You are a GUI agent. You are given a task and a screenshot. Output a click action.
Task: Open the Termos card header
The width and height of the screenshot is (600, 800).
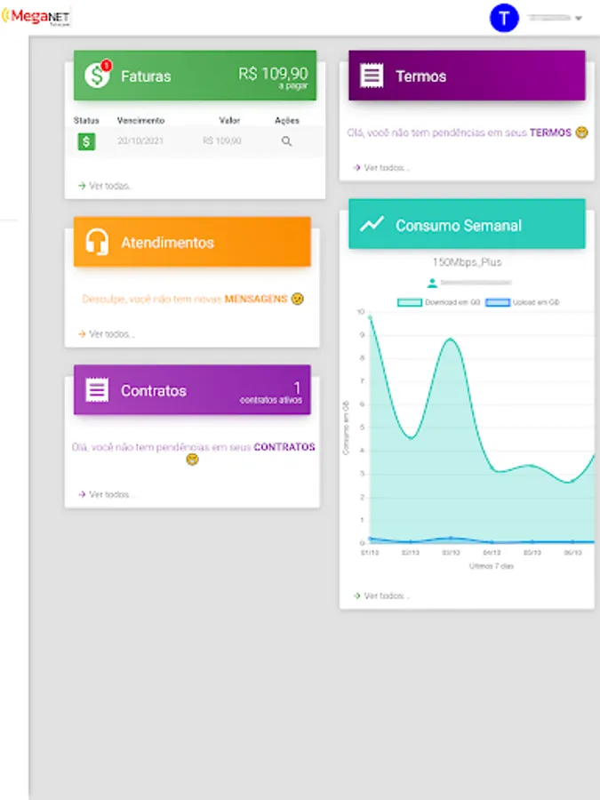pyautogui.click(x=467, y=75)
